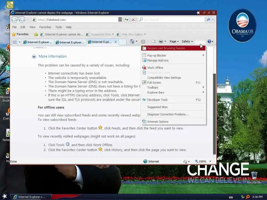267x200 pixels.
Task: Open the Favorites Center star button
Action: point(20,34)
